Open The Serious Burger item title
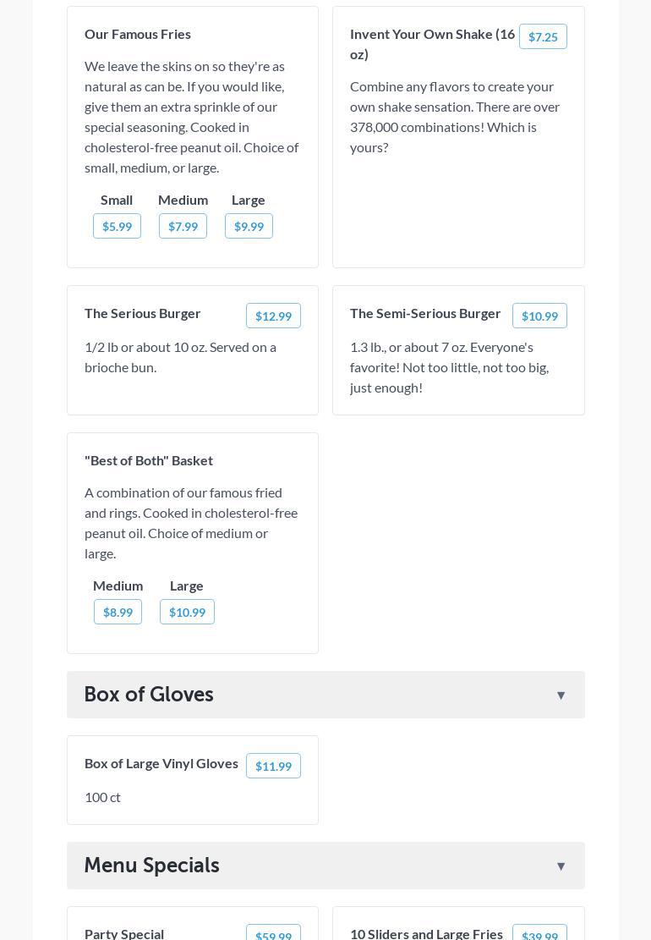Image resolution: width=651 pixels, height=940 pixels. pyautogui.click(x=143, y=313)
